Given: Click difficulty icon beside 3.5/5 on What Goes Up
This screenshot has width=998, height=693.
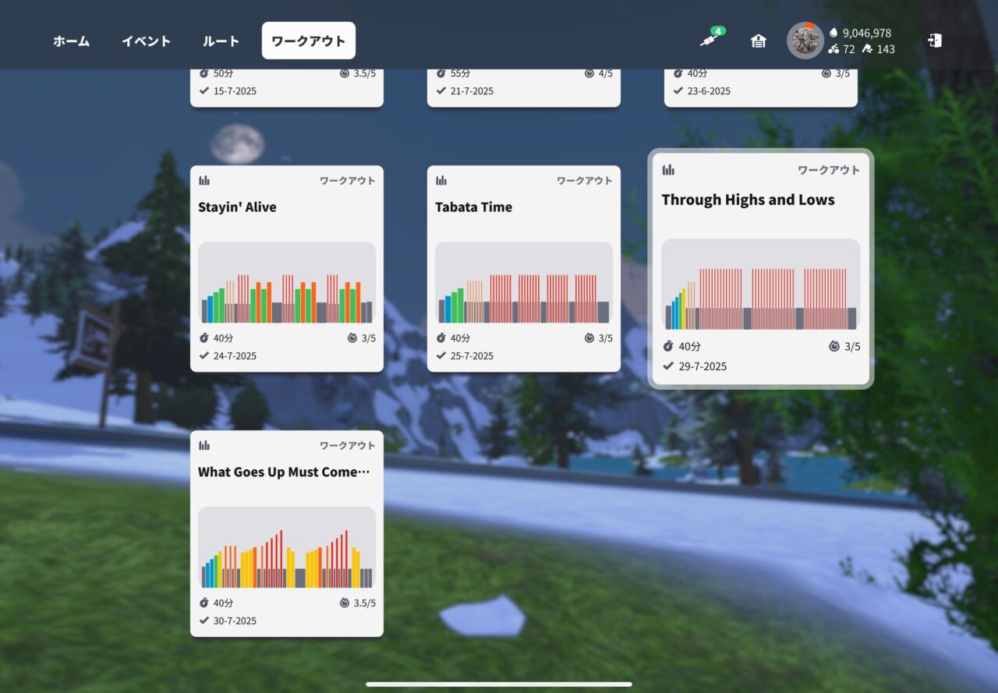Looking at the screenshot, I should [345, 603].
